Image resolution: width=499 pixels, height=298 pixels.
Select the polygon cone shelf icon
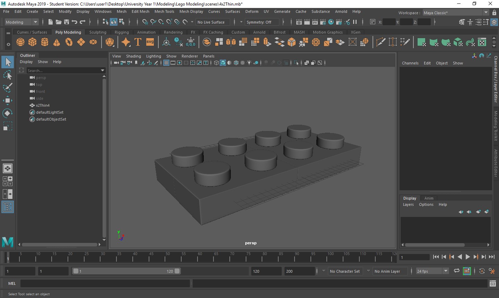tap(56, 42)
